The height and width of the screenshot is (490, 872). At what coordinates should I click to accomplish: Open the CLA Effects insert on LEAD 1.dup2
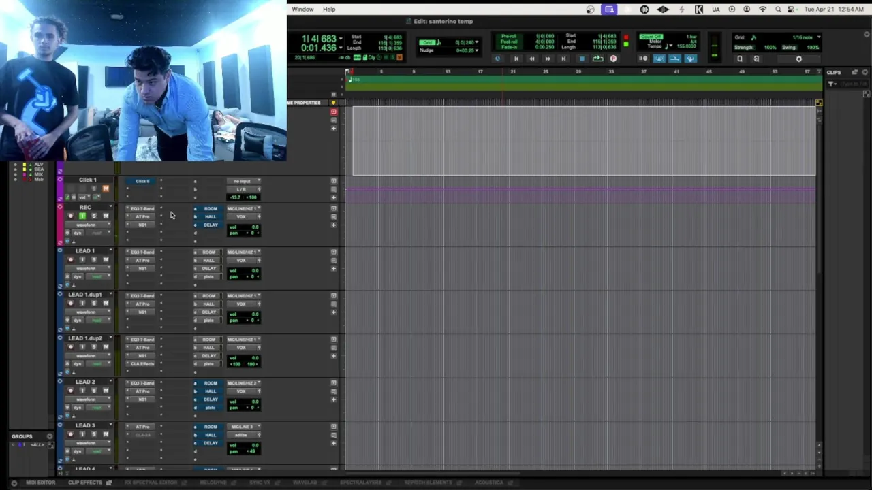click(142, 363)
